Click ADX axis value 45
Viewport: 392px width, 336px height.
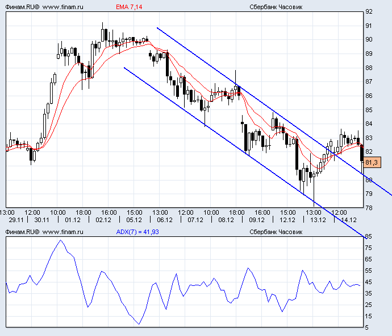(x=368, y=282)
